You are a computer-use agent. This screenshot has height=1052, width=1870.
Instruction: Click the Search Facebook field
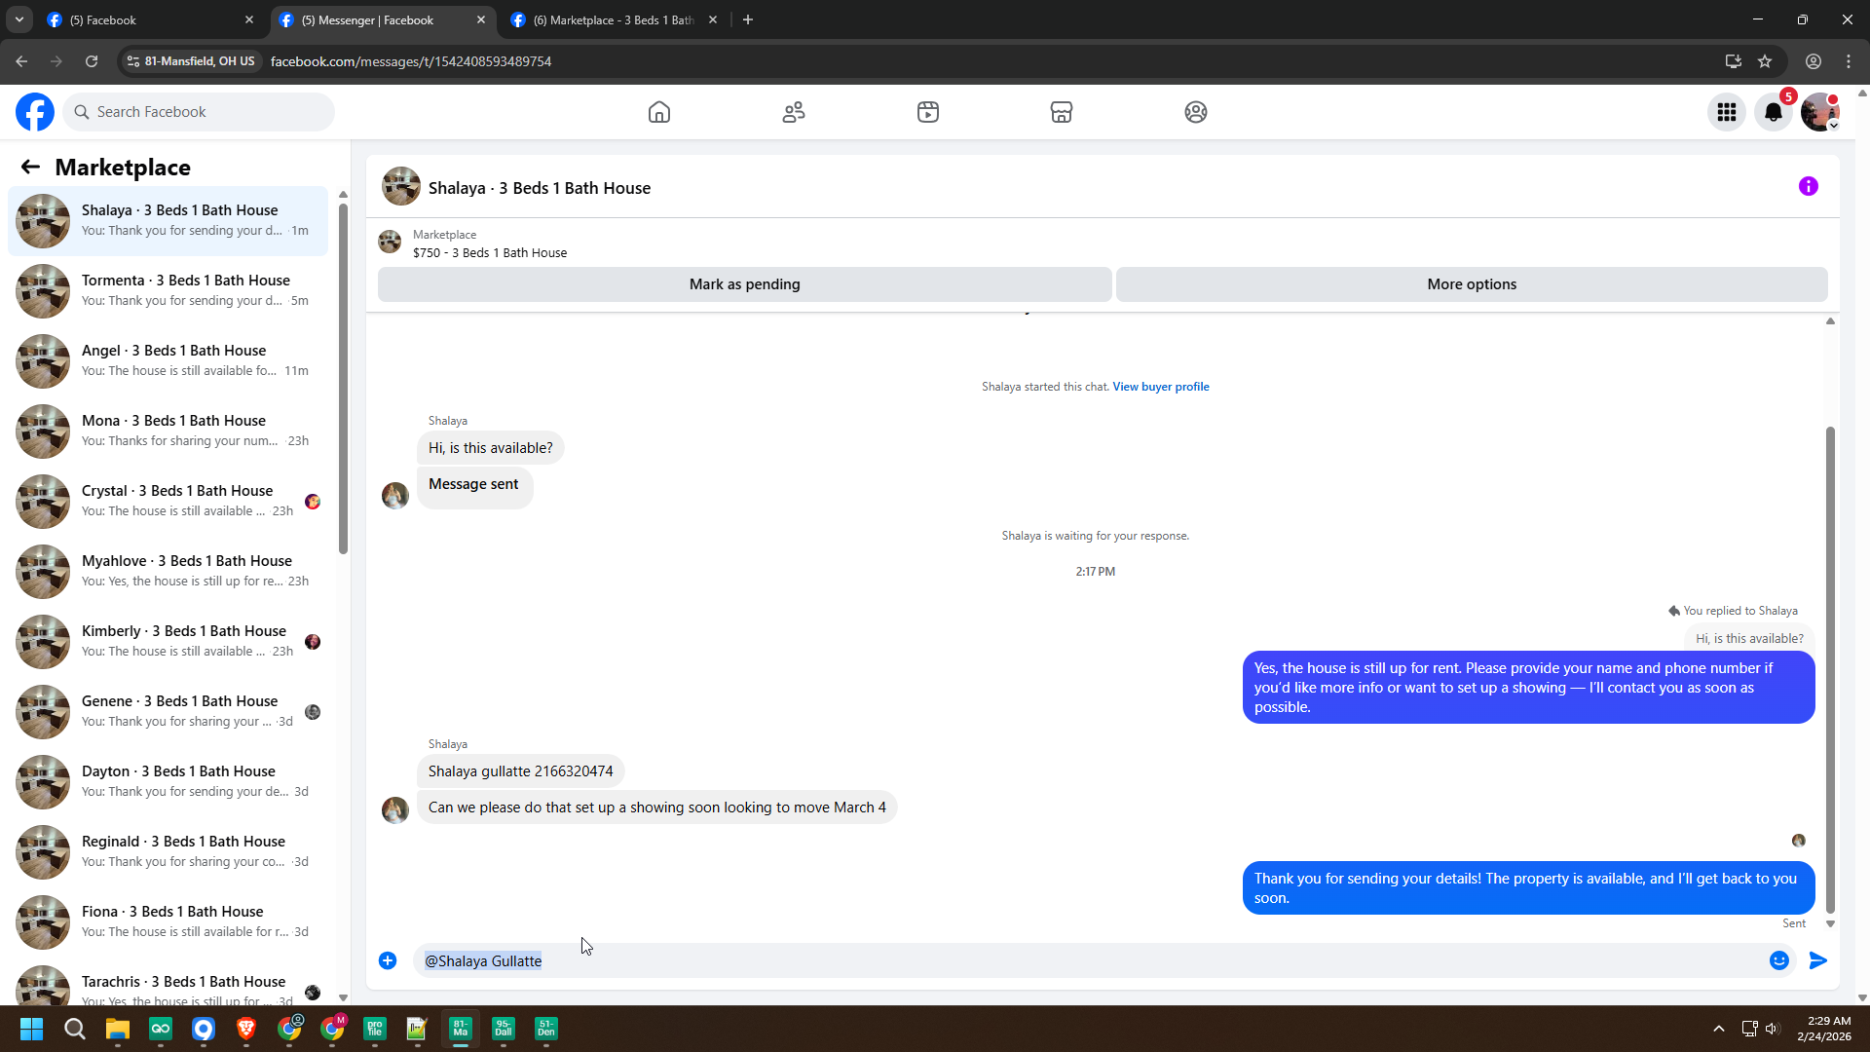click(200, 112)
